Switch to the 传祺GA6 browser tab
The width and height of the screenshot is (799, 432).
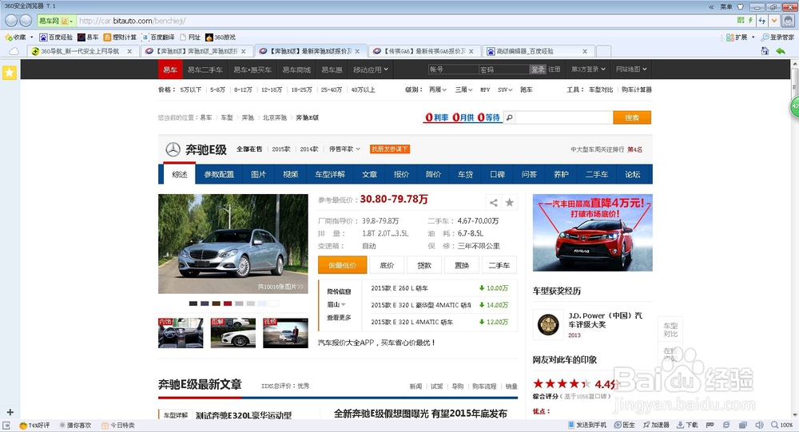click(423, 51)
